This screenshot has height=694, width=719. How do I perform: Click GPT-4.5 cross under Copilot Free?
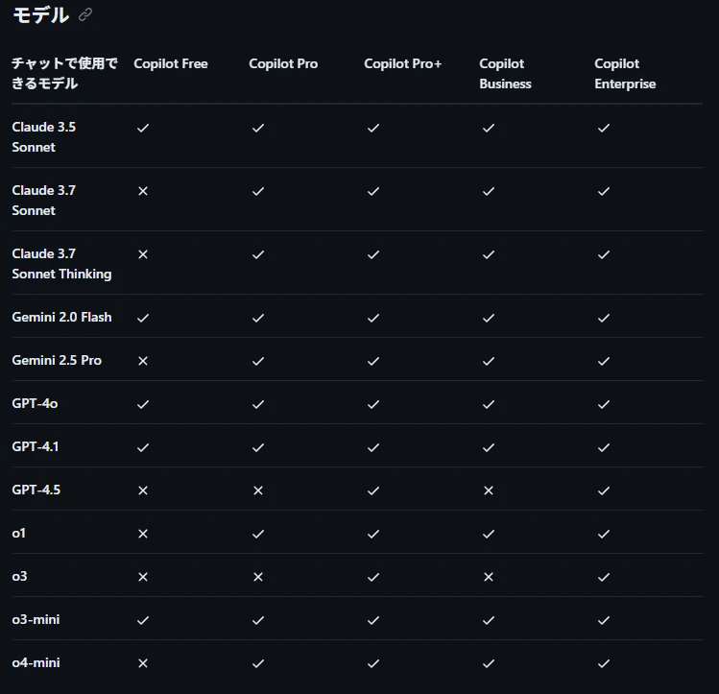[143, 491]
